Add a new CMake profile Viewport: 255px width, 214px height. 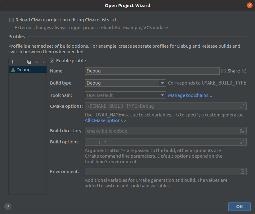[x=13, y=62]
